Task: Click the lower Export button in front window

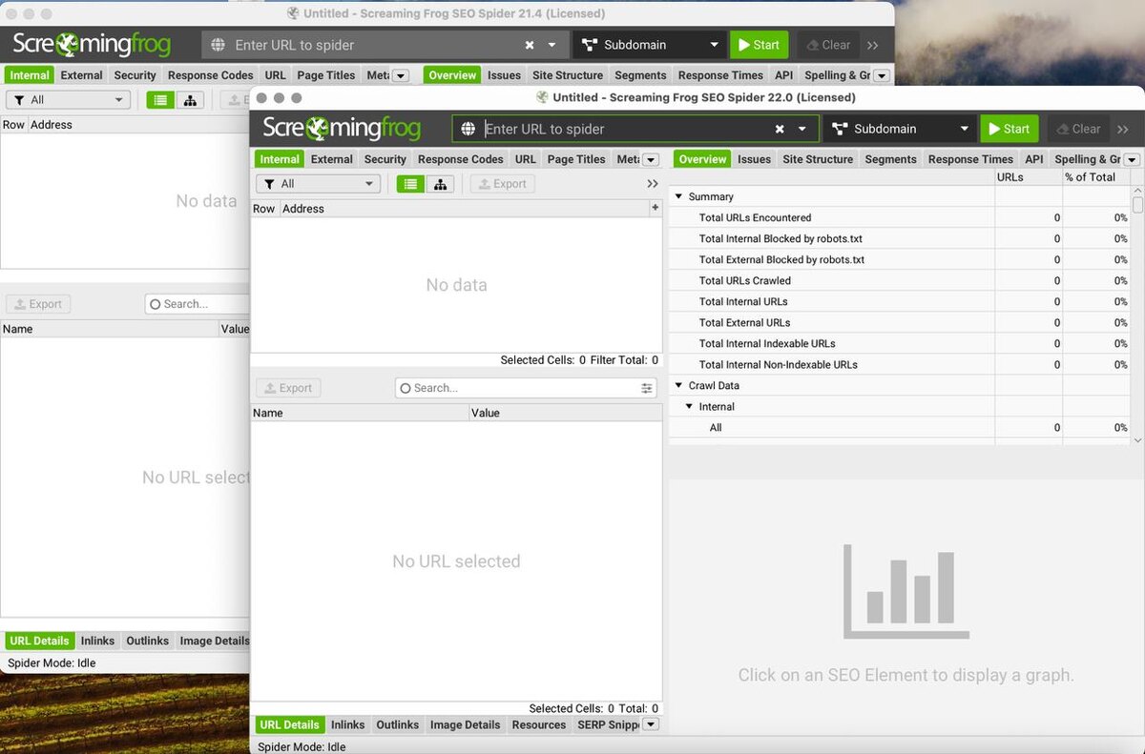Action: tap(288, 388)
